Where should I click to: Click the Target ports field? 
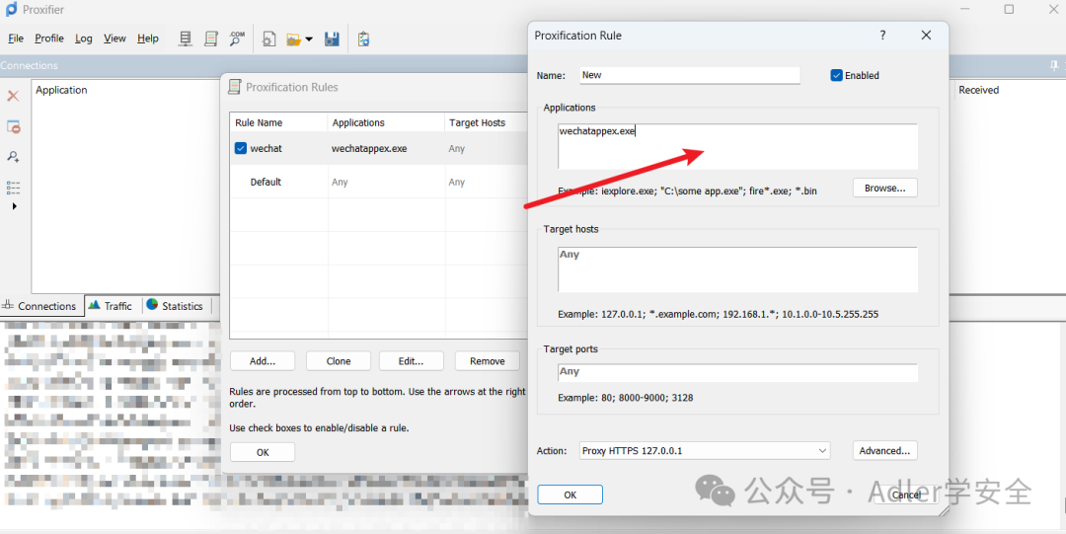coord(737,372)
